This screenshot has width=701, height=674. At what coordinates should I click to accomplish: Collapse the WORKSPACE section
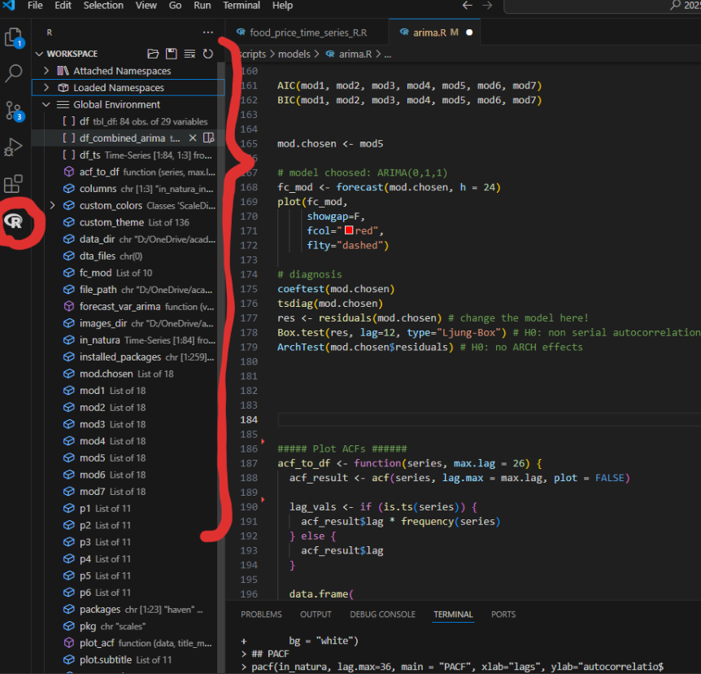[x=39, y=54]
